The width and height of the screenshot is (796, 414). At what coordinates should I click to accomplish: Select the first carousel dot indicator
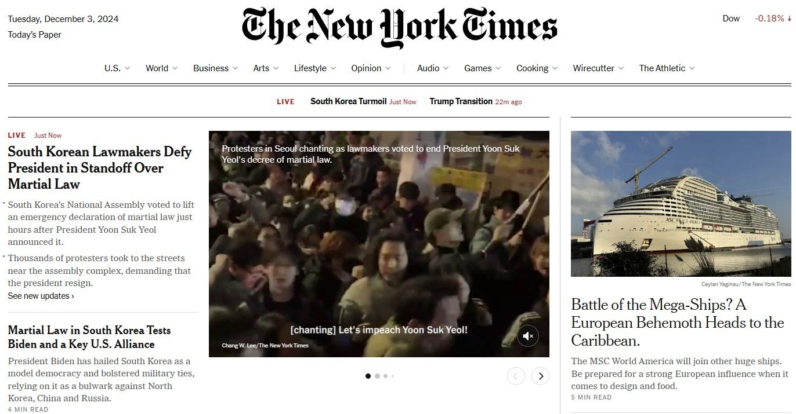point(368,376)
